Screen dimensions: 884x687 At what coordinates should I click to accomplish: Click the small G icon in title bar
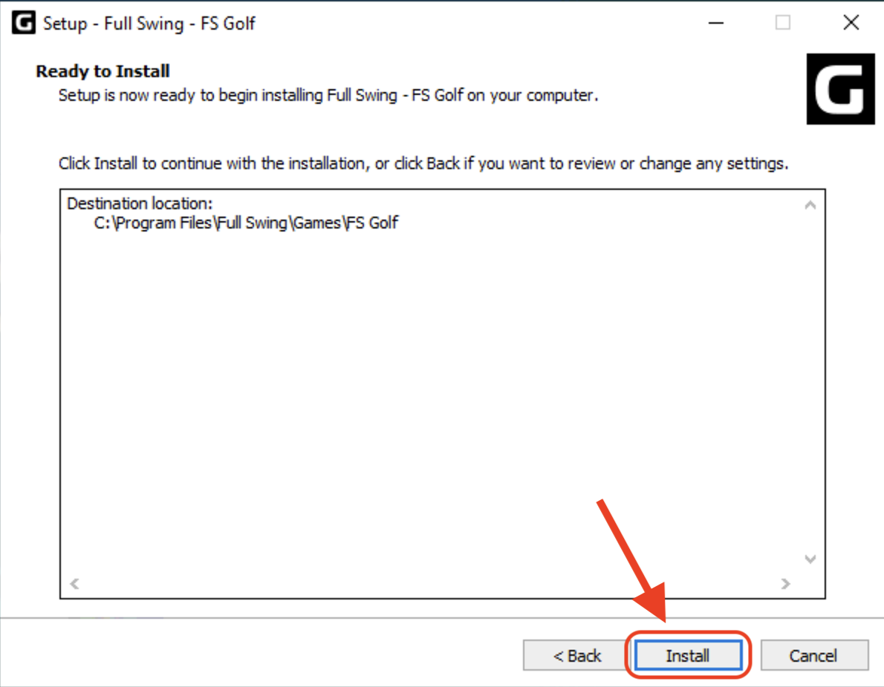pyautogui.click(x=23, y=23)
